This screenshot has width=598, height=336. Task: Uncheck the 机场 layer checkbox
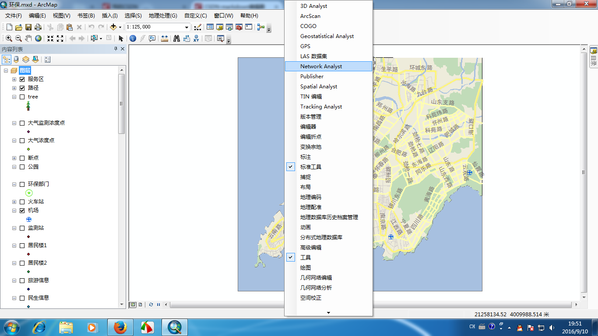pos(22,210)
